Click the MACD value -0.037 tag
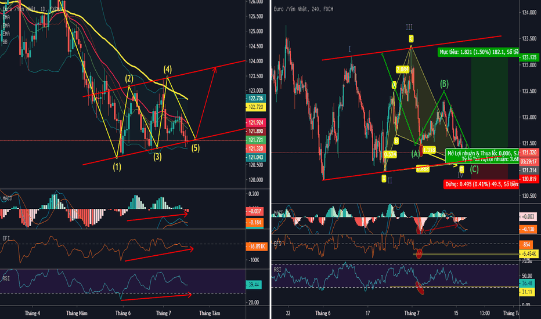This screenshot has width=541, height=319. (255, 211)
